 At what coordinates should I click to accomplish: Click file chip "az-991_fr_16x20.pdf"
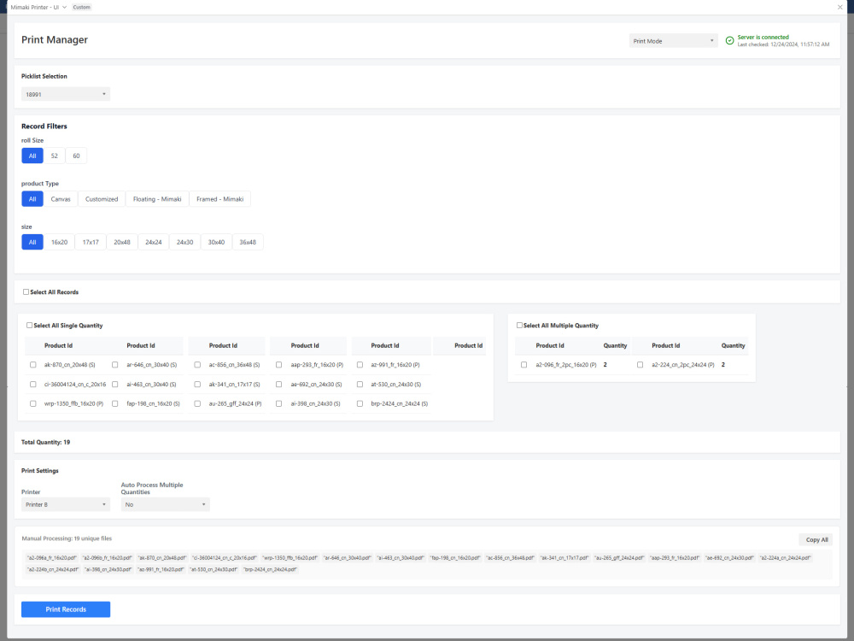click(x=161, y=569)
